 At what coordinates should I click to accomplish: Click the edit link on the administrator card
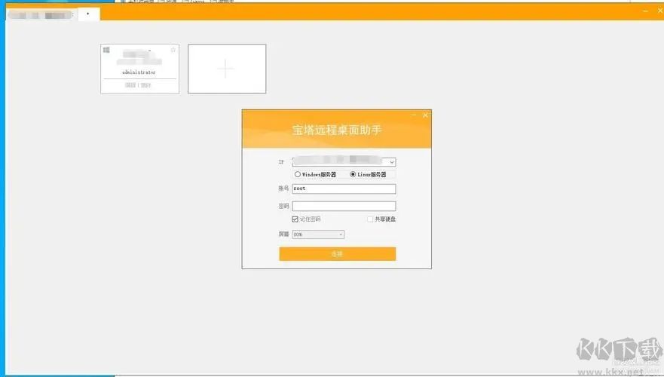coord(131,85)
